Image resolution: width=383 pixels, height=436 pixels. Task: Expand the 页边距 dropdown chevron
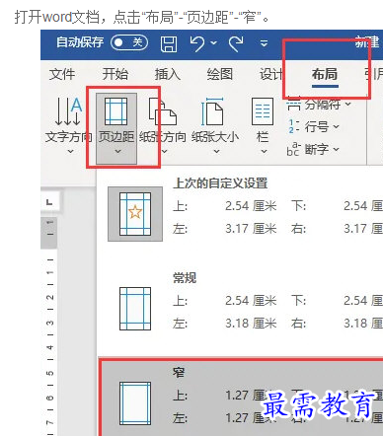pyautogui.click(x=117, y=152)
